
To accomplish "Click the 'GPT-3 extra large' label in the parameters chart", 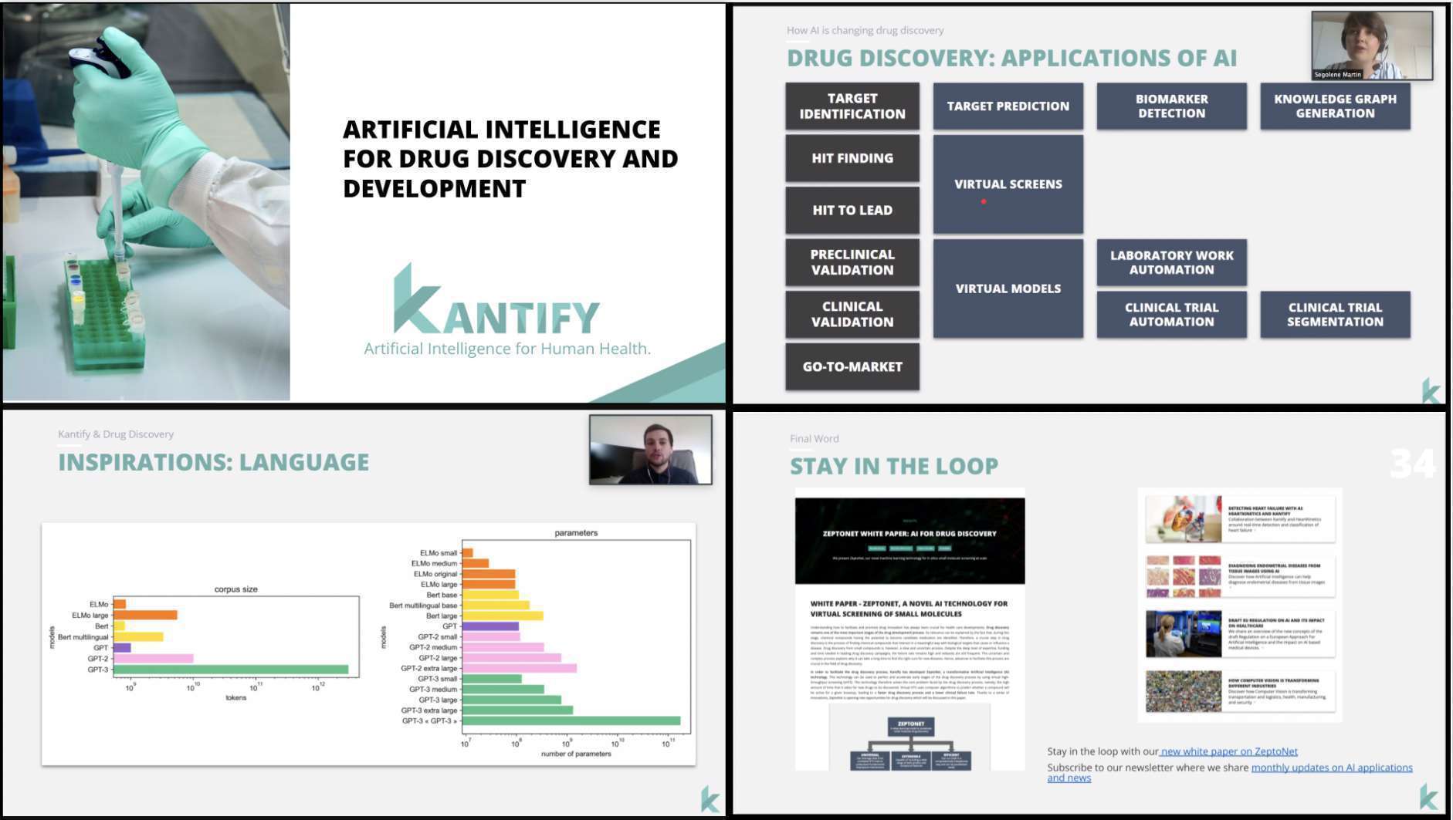I will coord(429,710).
